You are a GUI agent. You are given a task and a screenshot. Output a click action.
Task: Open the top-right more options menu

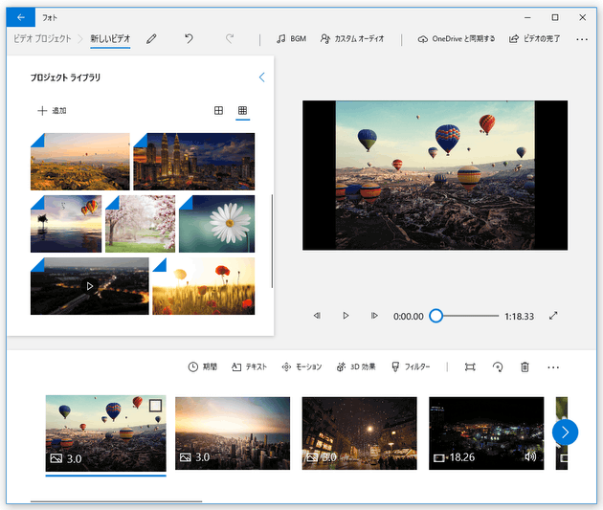[582, 39]
